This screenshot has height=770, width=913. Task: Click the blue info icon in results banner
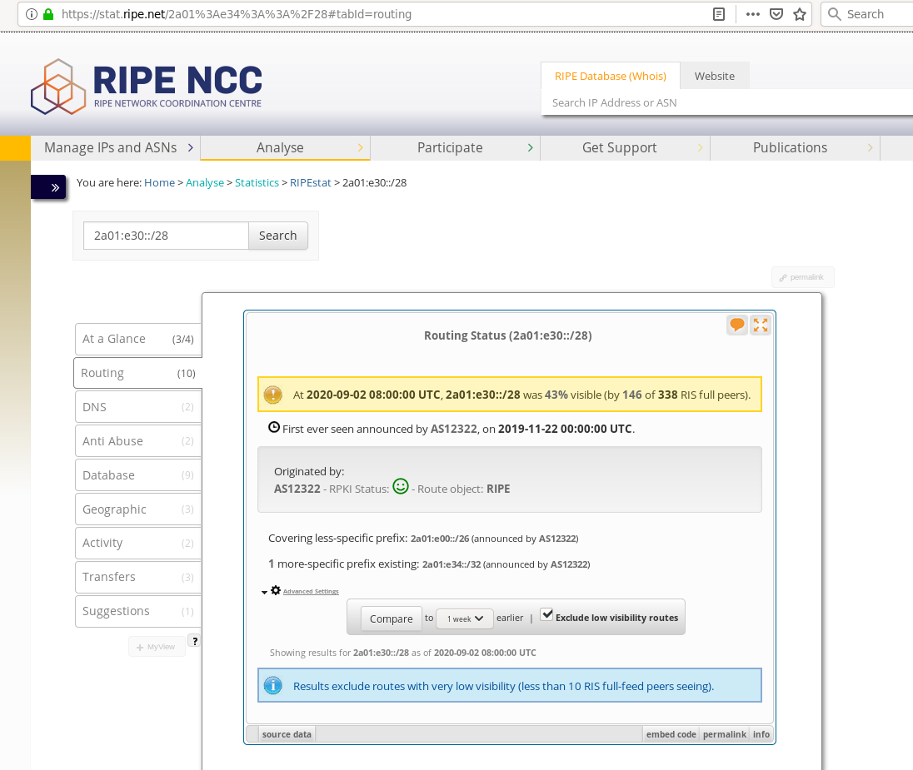pyautogui.click(x=272, y=686)
